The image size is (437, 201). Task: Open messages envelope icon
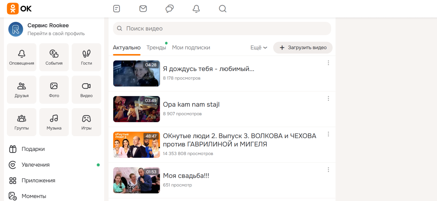pos(143,9)
